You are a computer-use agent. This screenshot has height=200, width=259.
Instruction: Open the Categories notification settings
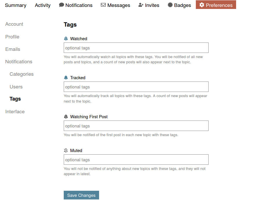click(x=21, y=74)
